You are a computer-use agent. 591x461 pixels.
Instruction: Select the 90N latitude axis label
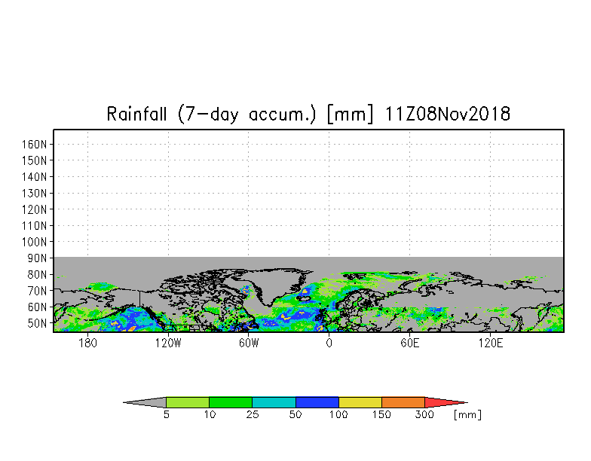coord(39,258)
